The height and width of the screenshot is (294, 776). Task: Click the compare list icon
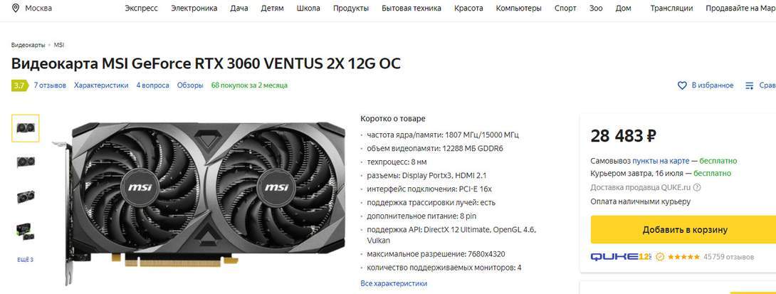749,85
